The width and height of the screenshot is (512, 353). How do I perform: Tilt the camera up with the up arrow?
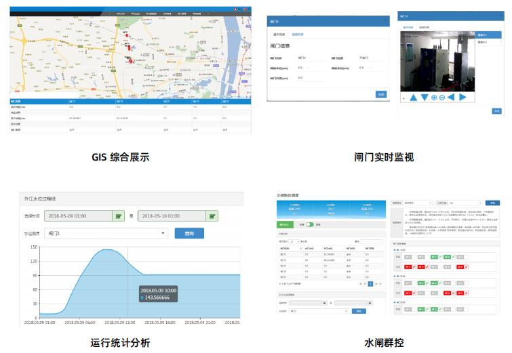(x=413, y=98)
